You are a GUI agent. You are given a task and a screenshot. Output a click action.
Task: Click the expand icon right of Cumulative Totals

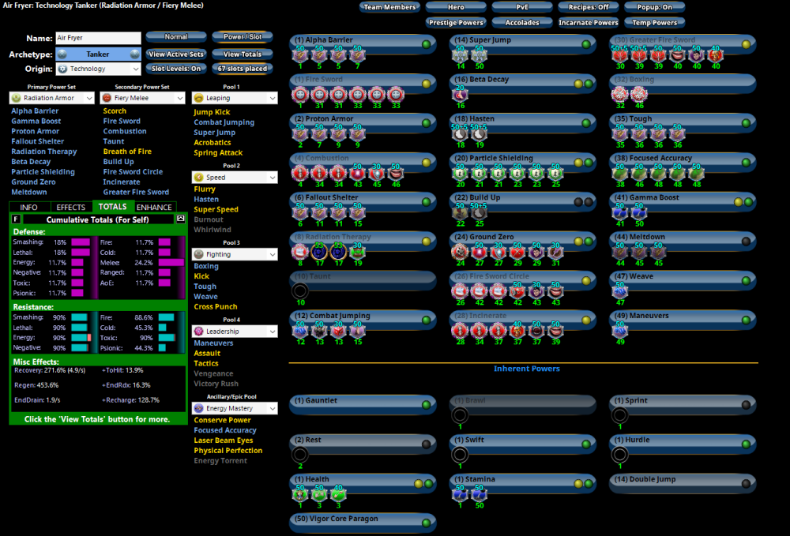point(180,219)
